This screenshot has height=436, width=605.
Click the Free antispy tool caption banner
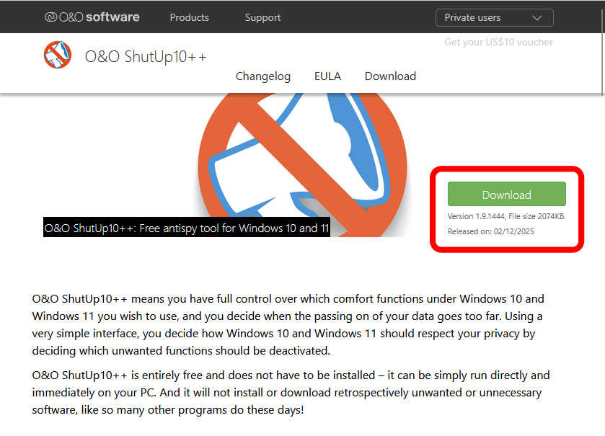pyautogui.click(x=187, y=228)
